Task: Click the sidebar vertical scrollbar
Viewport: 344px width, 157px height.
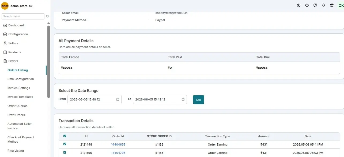Action: tap(48, 62)
